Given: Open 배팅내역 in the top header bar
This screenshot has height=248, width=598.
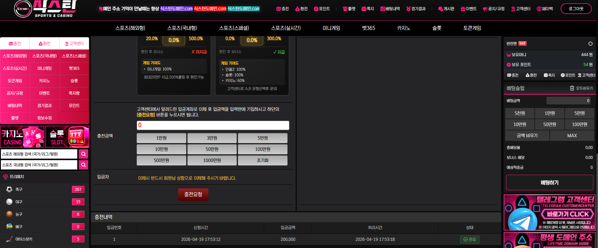Looking at the screenshot, I should [x=390, y=9].
